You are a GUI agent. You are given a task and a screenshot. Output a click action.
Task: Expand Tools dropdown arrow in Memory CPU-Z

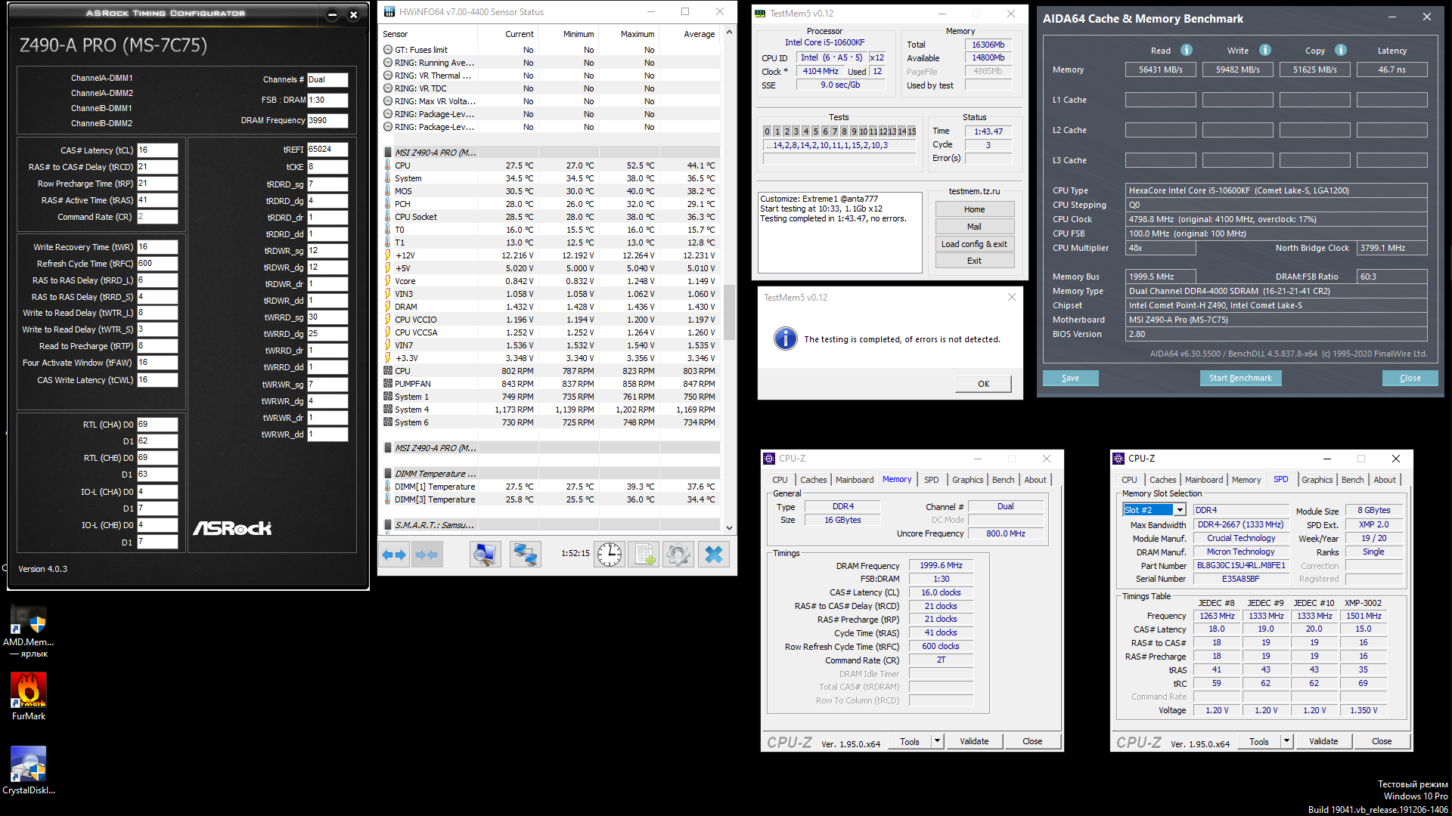[937, 741]
